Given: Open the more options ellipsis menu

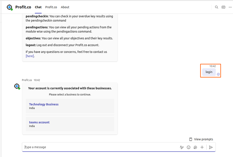Looking at the screenshot, I should pos(230,7).
